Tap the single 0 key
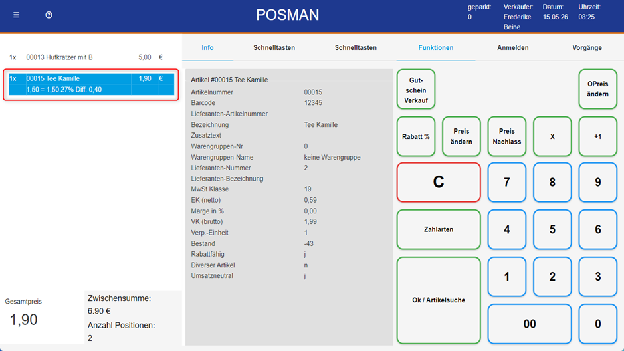The width and height of the screenshot is (624, 351). tap(597, 324)
